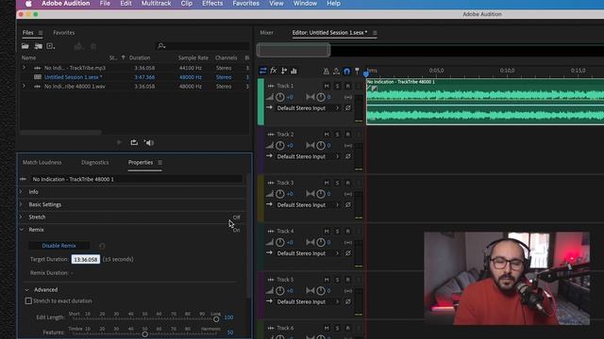Click the Files panel horizontal scrollbar
Viewport: 604px width, 339px height.
[x=60, y=132]
